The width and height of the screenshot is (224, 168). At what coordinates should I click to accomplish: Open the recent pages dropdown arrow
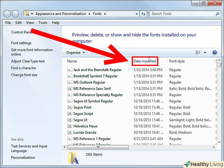point(21,14)
